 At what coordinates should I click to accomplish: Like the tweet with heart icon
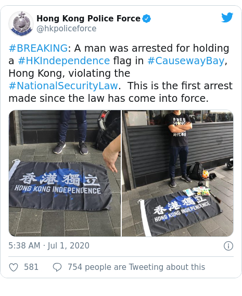[x=14, y=267]
